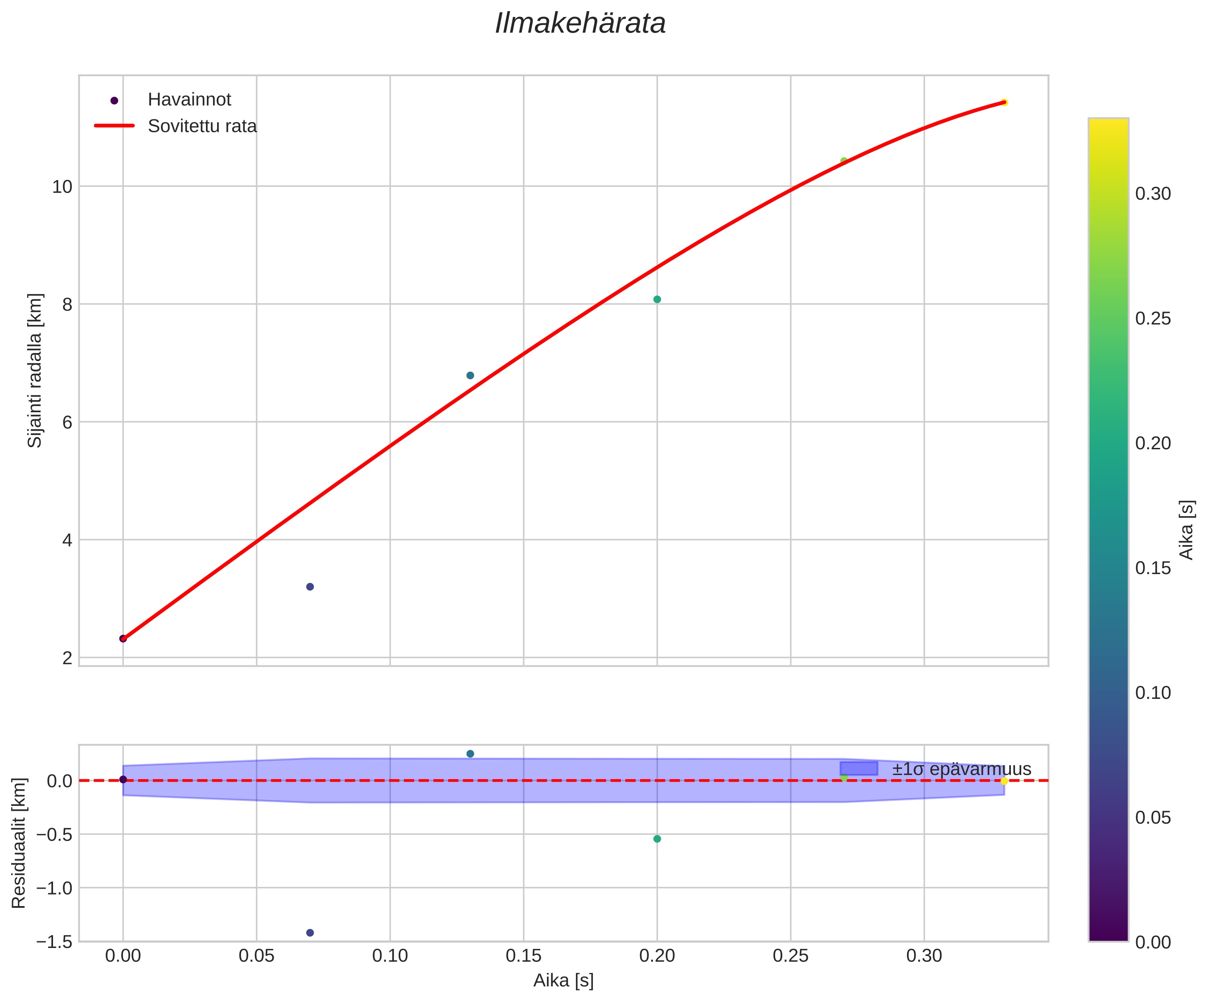Click the red Sovitettu rata legend line
The width and height of the screenshot is (1207, 1001).
click(114, 126)
